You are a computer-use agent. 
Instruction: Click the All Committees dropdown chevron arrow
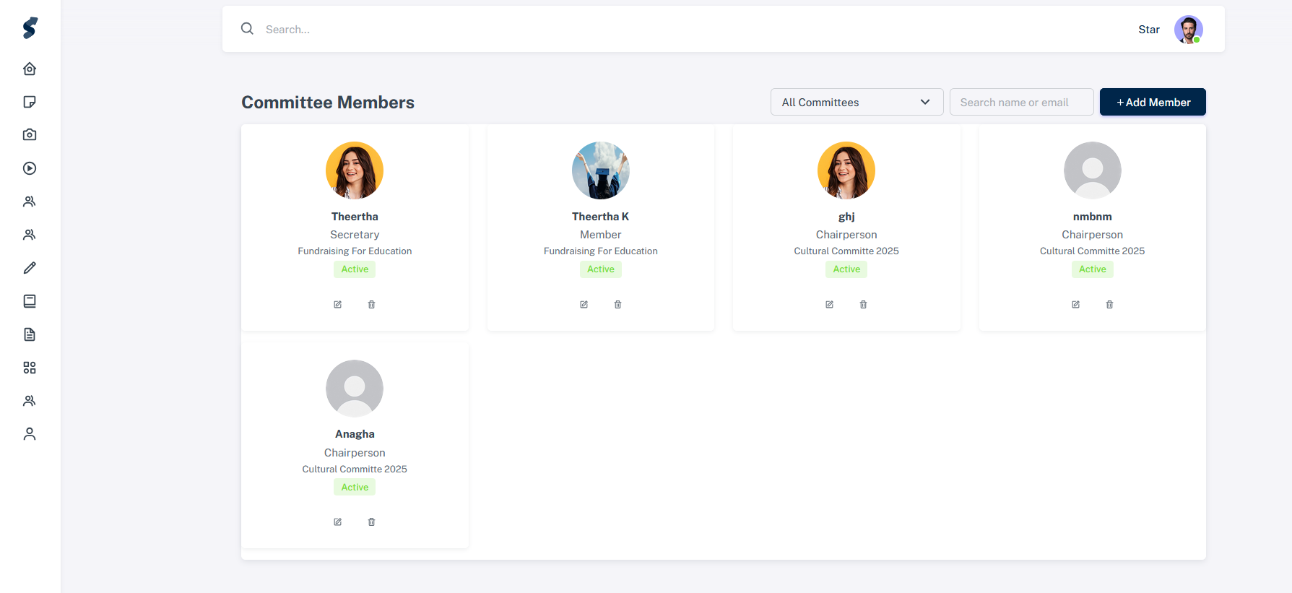(925, 102)
